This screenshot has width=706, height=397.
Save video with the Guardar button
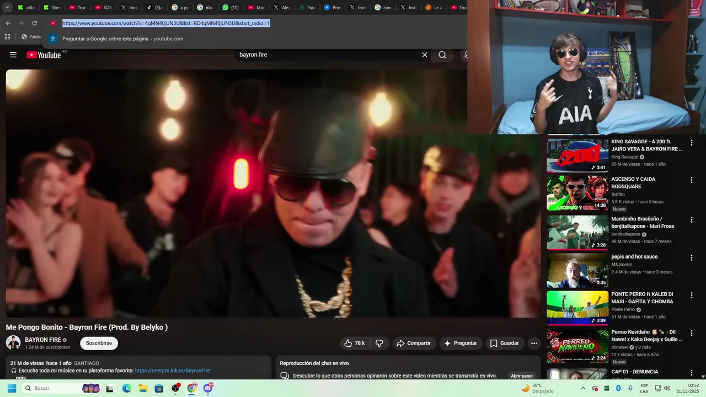click(x=505, y=343)
